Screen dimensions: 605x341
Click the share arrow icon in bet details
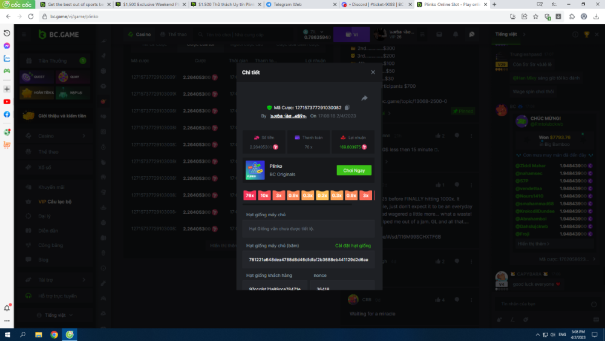click(x=365, y=98)
